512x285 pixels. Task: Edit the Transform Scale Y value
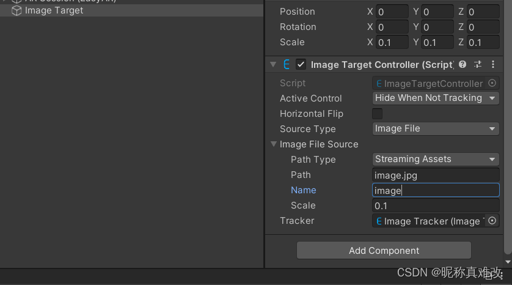coord(437,42)
